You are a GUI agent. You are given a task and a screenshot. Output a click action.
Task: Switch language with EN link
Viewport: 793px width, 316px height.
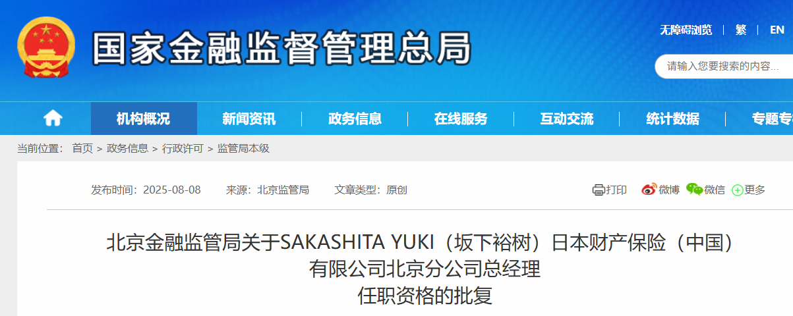(777, 30)
